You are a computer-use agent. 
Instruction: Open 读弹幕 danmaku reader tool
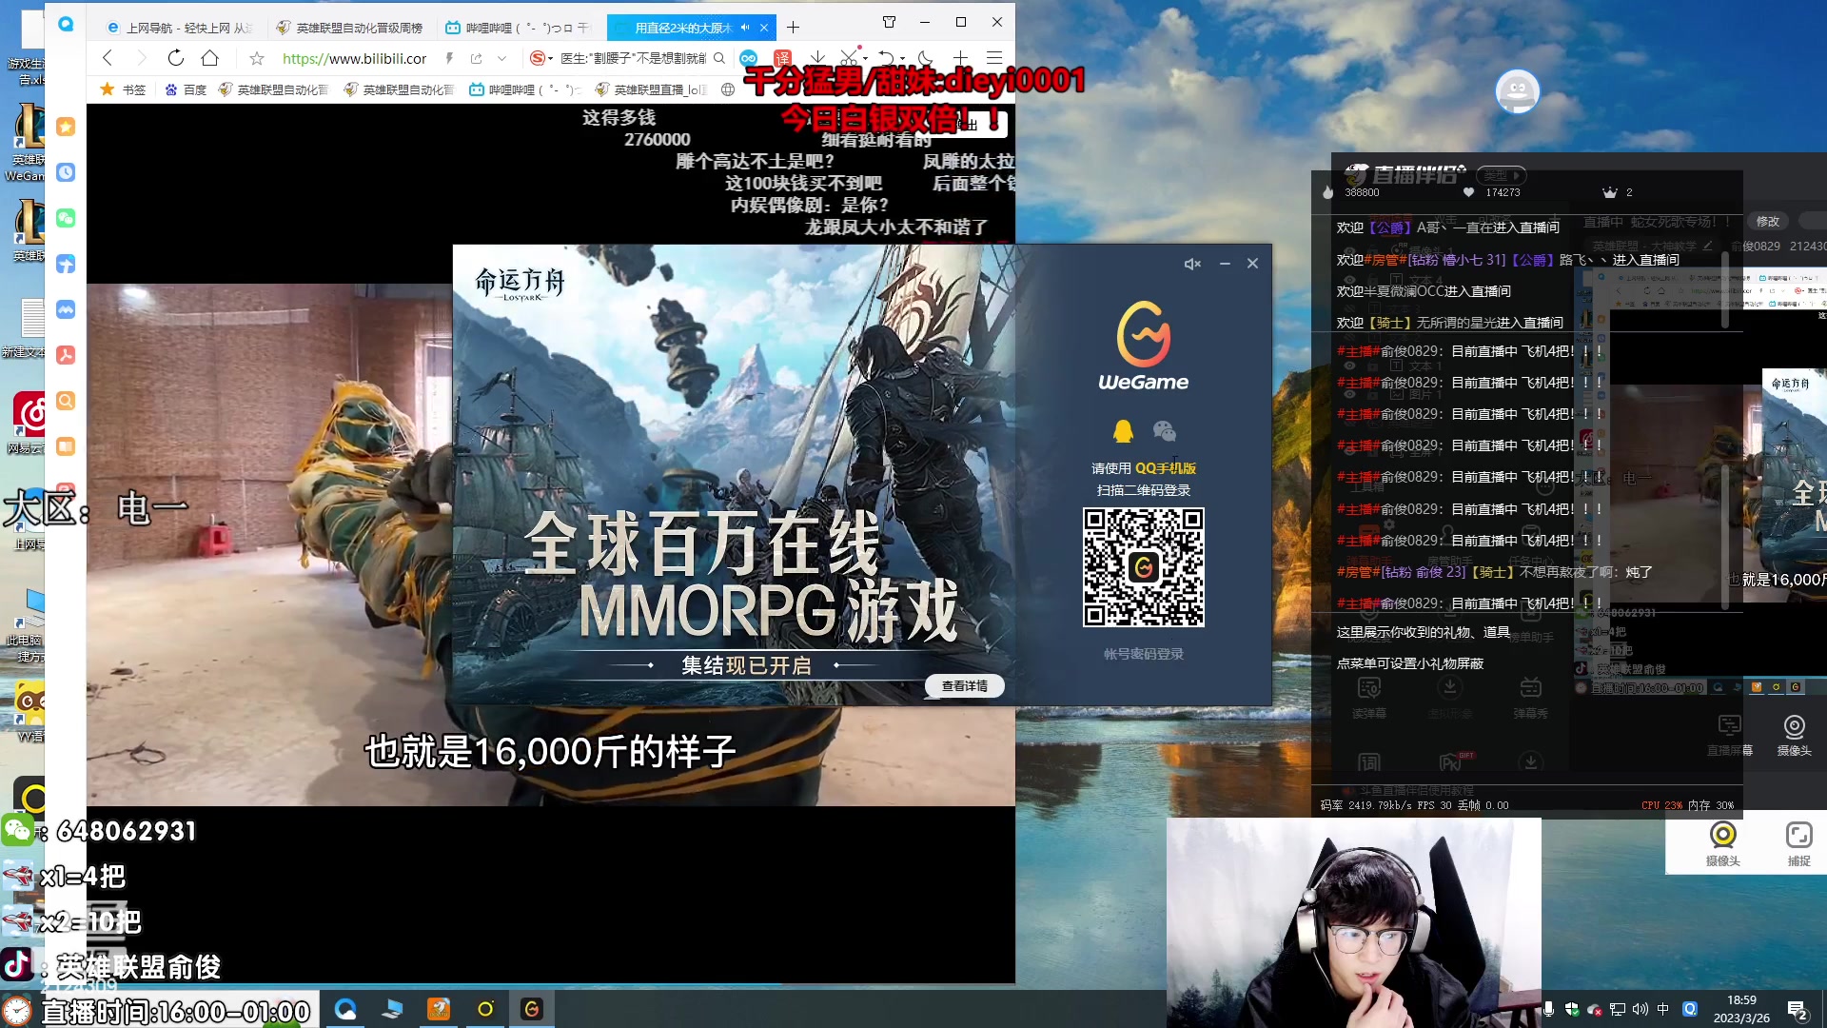coord(1369,698)
